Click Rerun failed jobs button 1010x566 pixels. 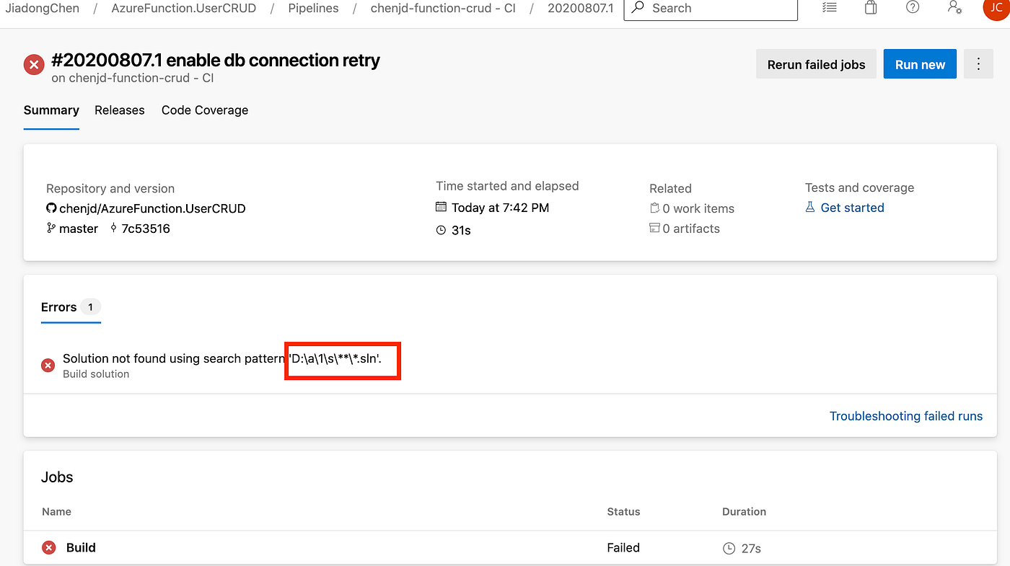click(x=816, y=63)
